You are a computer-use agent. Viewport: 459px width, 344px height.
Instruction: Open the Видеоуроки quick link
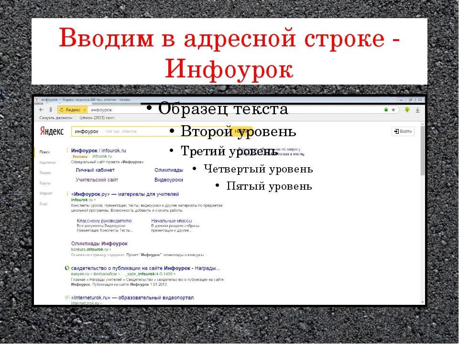coord(169,180)
